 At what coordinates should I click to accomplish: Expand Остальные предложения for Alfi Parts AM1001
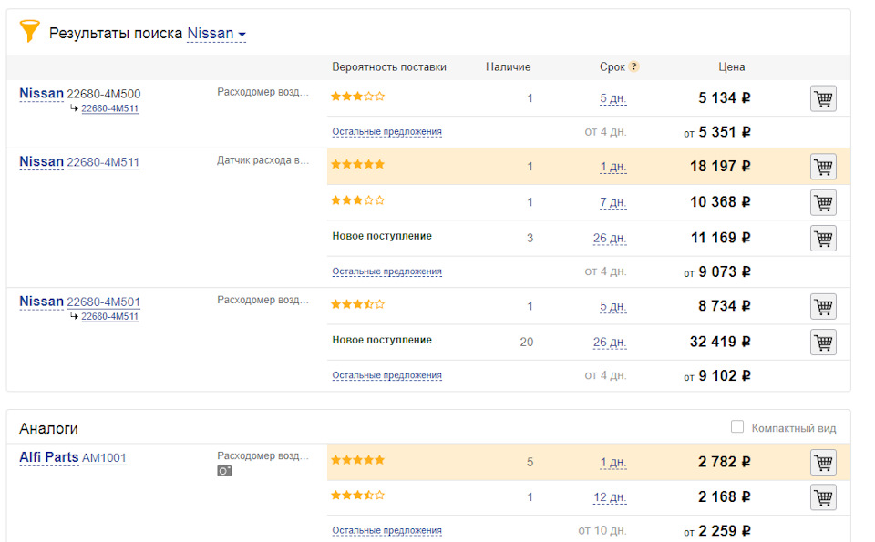point(386,530)
